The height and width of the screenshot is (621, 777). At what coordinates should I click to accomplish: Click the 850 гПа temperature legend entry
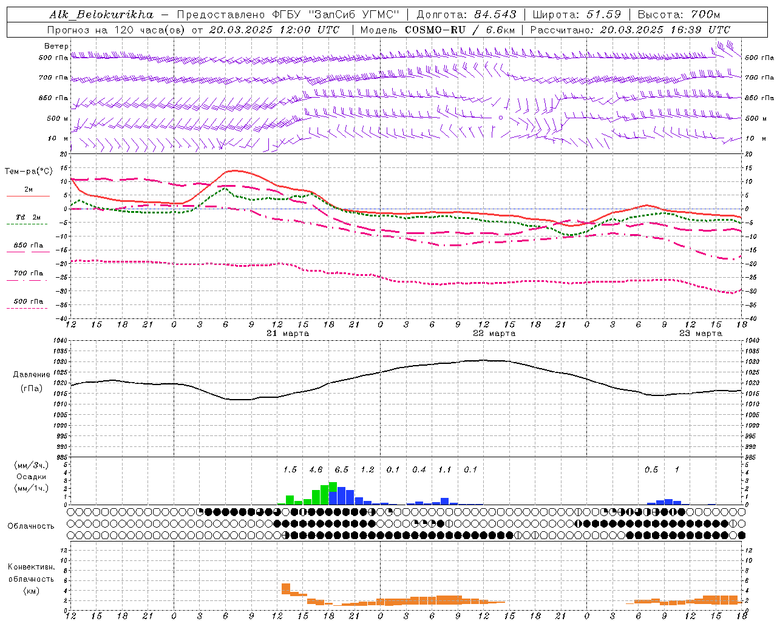[x=29, y=246]
